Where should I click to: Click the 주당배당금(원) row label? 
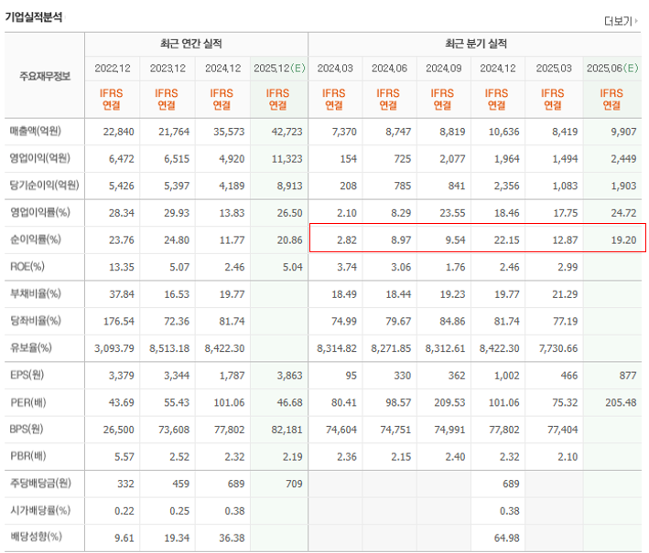coord(40,484)
